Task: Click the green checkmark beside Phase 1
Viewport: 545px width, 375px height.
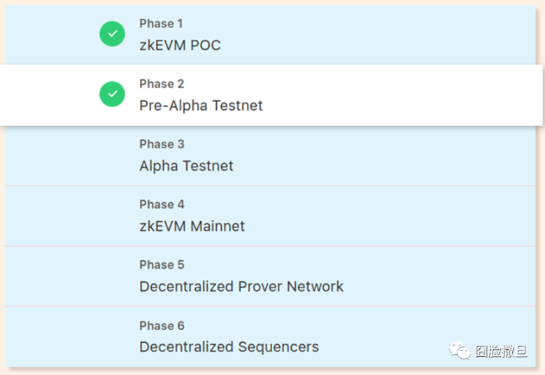Action: point(112,34)
